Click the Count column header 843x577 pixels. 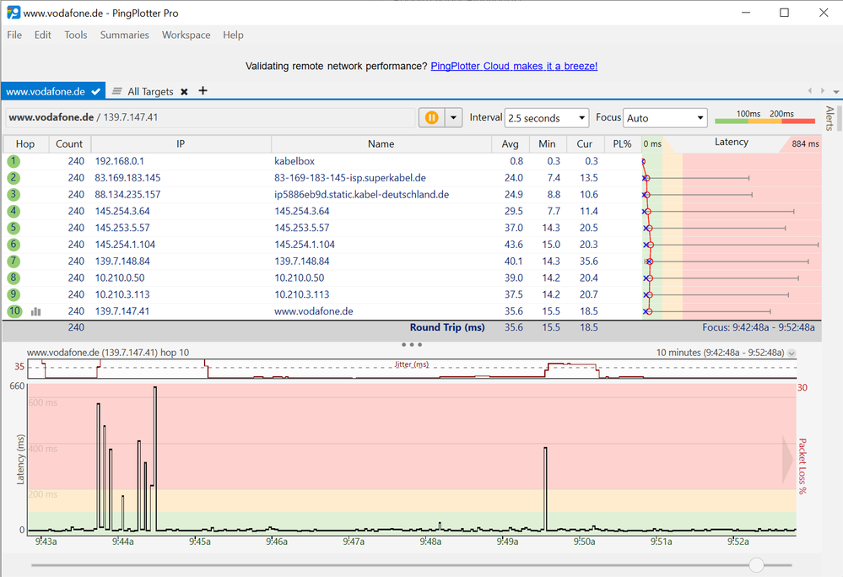[69, 144]
